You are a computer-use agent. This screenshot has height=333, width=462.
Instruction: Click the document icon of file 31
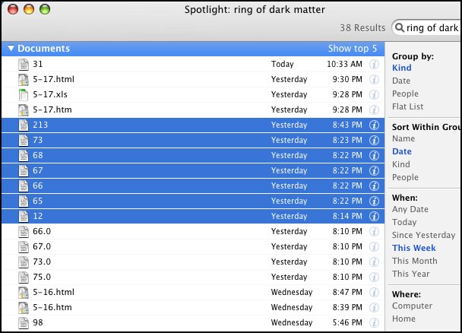coord(24,64)
